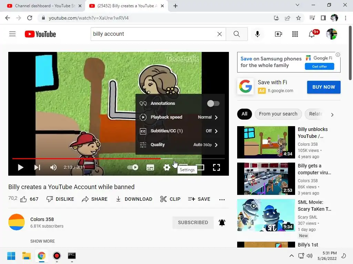Share this page icon in address bar

tap(288, 18)
